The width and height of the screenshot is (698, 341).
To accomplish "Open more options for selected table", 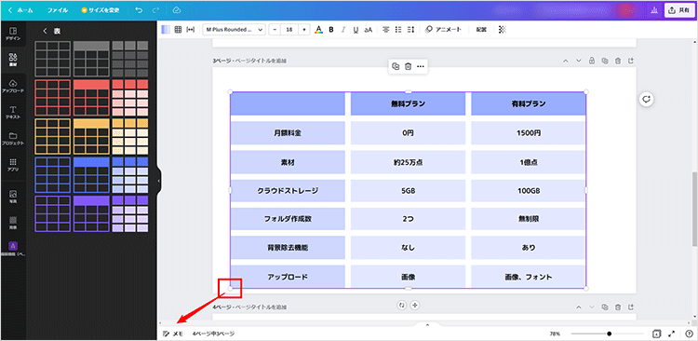I will (421, 66).
